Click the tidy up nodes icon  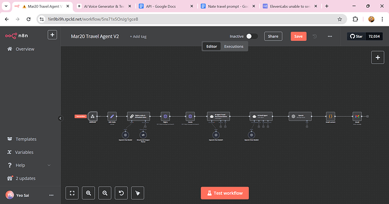point(138,193)
